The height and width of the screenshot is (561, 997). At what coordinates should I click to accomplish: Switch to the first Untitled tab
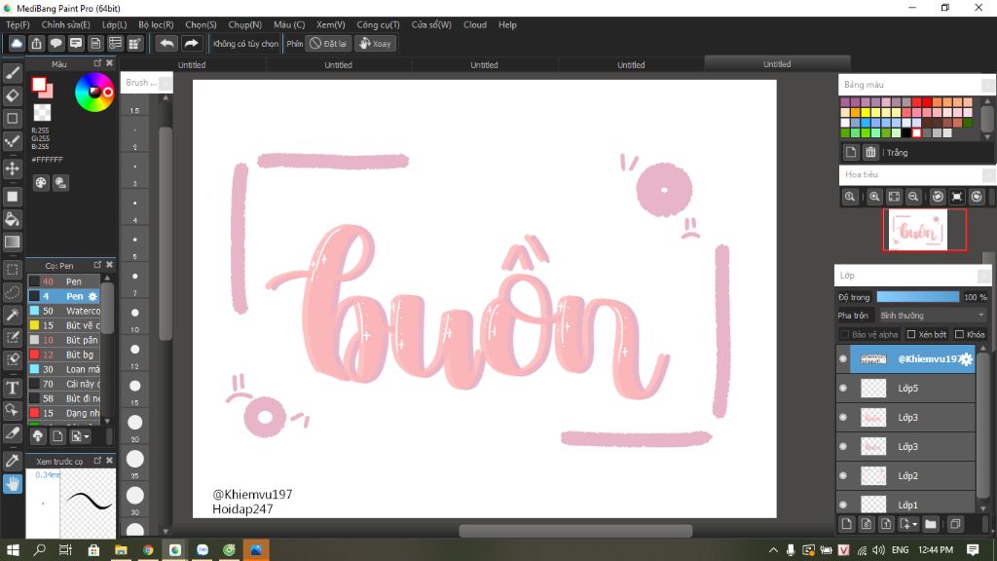pyautogui.click(x=192, y=65)
